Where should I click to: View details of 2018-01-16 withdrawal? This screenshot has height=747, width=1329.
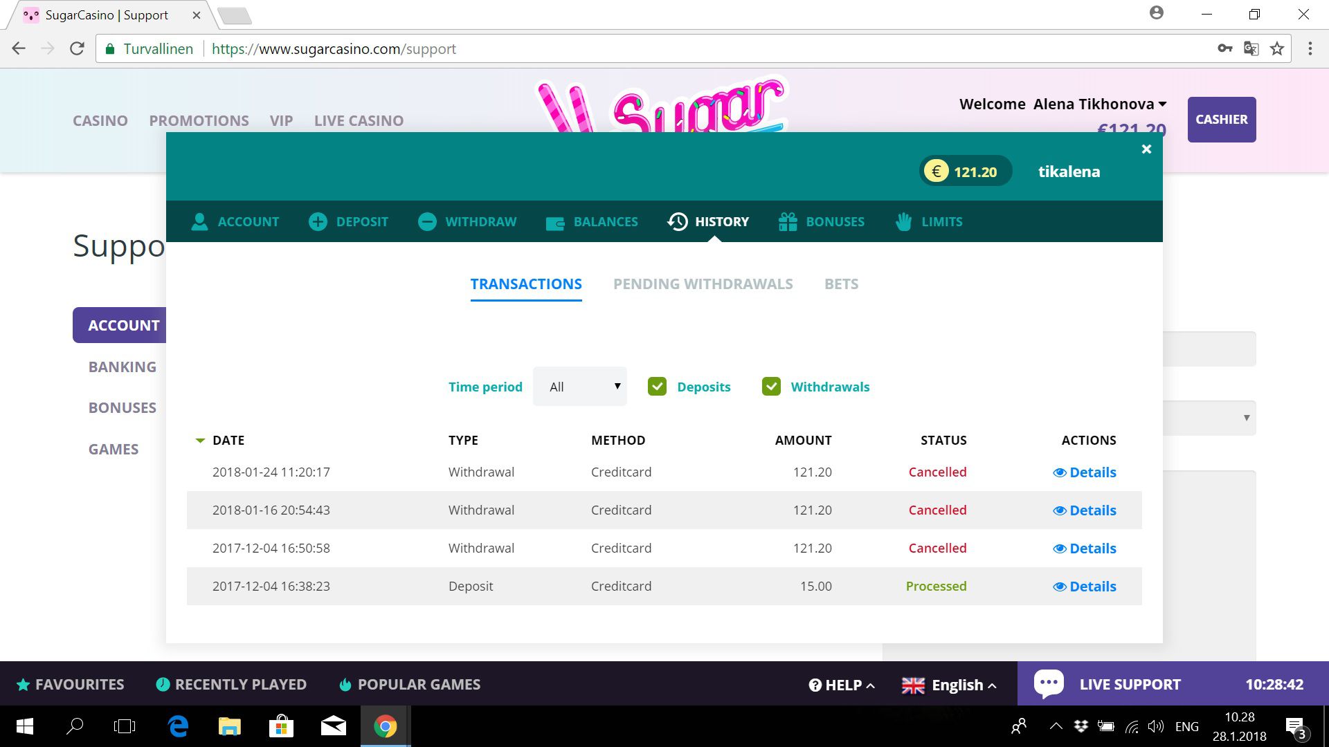[x=1085, y=510]
